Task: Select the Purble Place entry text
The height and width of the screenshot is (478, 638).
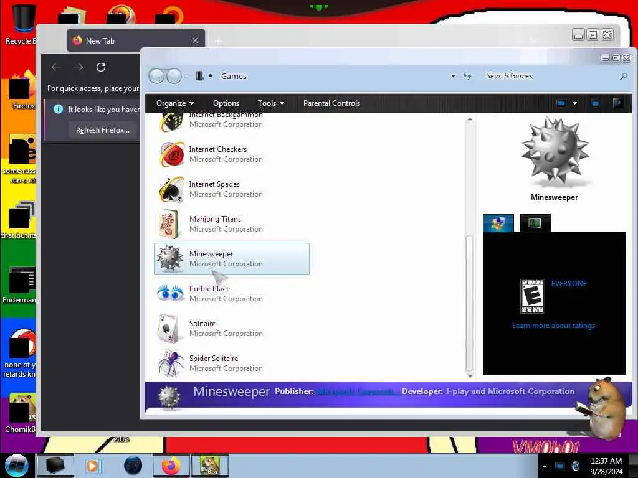Action: 209,289
